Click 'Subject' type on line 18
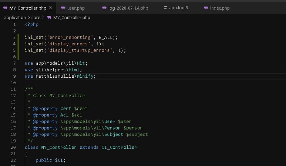This screenshot has width=286, height=166. (x=114, y=134)
